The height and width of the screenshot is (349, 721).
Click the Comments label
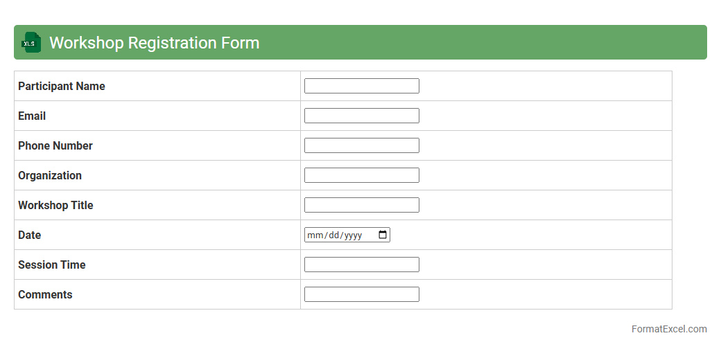(x=45, y=294)
